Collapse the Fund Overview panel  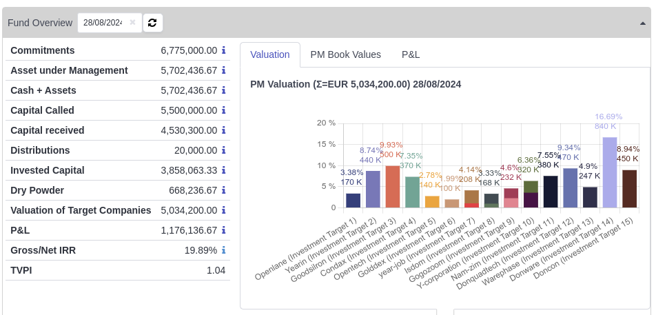(x=642, y=23)
